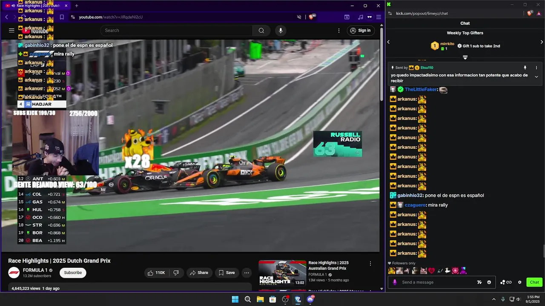Open a new browser tab
Screen dimensions: 545x306
pos(77,6)
